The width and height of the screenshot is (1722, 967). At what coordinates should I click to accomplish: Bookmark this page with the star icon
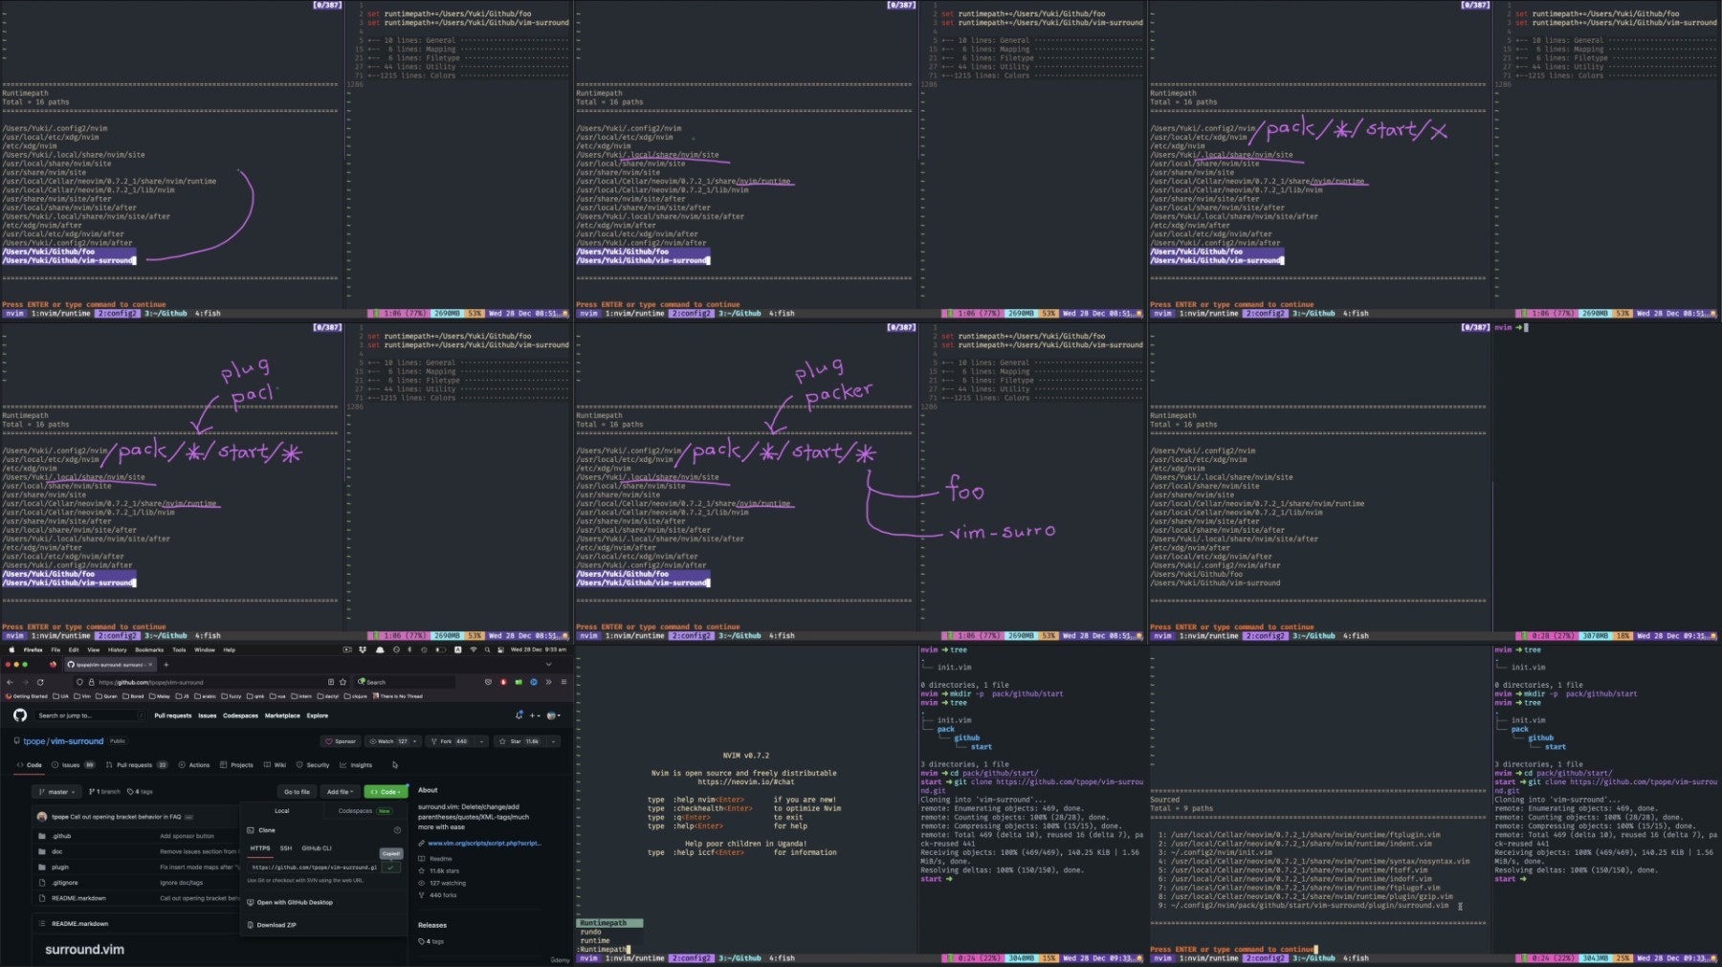tap(343, 682)
